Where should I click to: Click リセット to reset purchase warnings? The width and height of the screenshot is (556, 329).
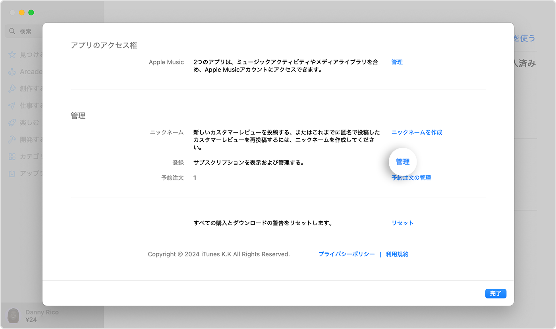pos(402,223)
